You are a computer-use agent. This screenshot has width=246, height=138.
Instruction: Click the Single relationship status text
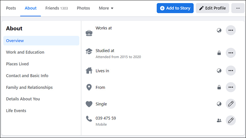coord(101,104)
